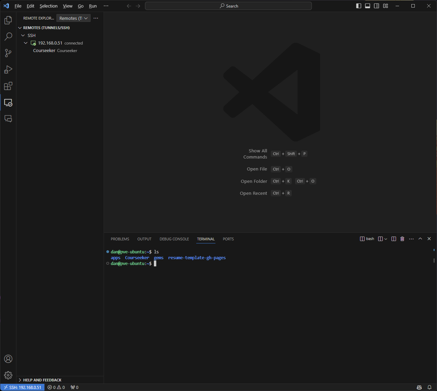Image resolution: width=437 pixels, height=391 pixels.
Task: Open the notifications bell
Action: (429, 387)
